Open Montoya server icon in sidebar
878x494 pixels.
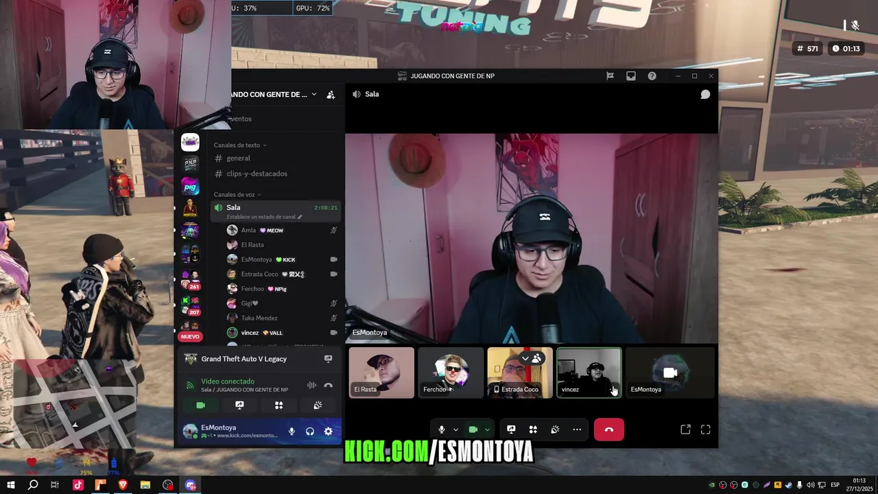[x=190, y=209]
